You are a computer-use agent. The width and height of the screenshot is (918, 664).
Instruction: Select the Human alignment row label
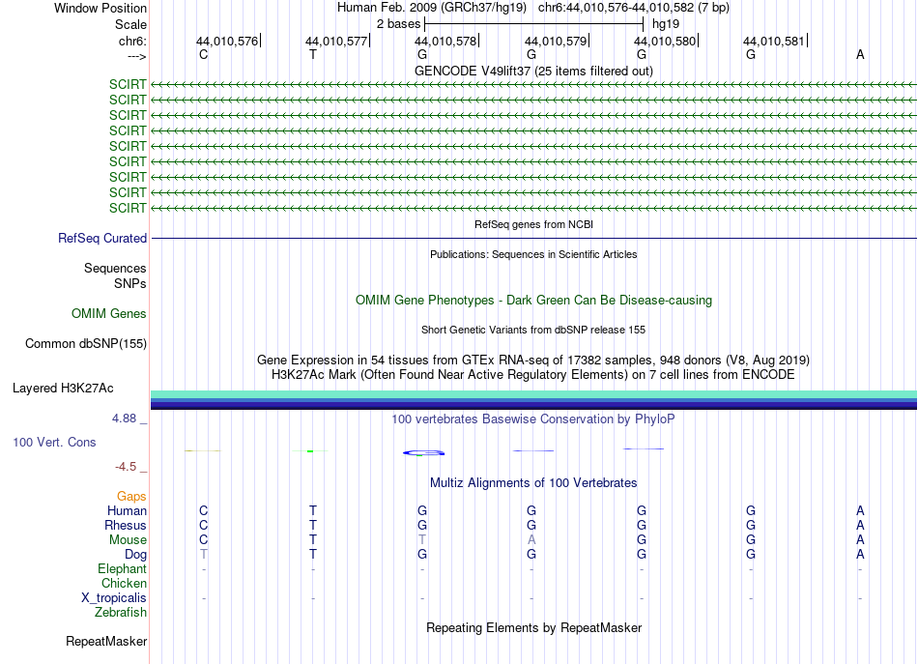pyautogui.click(x=127, y=510)
